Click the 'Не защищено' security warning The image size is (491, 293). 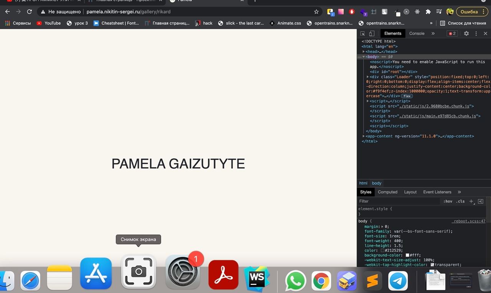(x=60, y=12)
